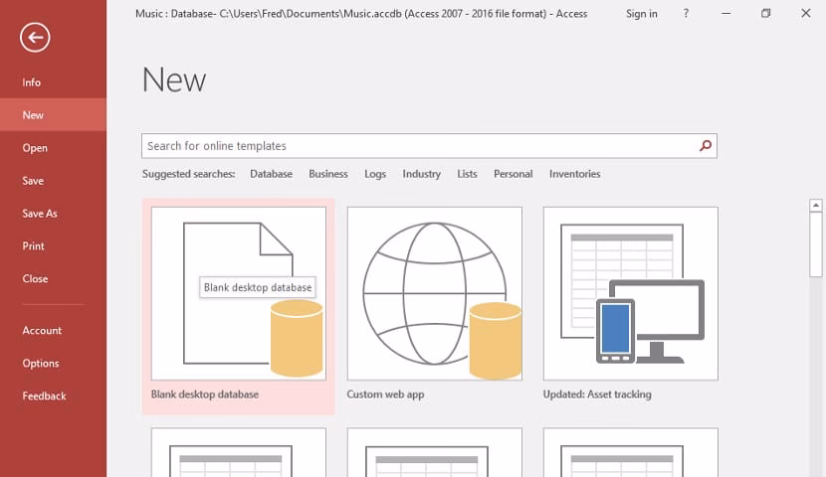
Task: Click the Custom web app caption text
Action: tap(385, 394)
